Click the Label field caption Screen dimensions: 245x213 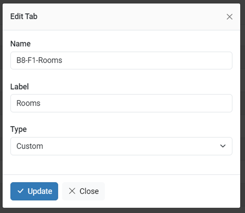coord(19,87)
